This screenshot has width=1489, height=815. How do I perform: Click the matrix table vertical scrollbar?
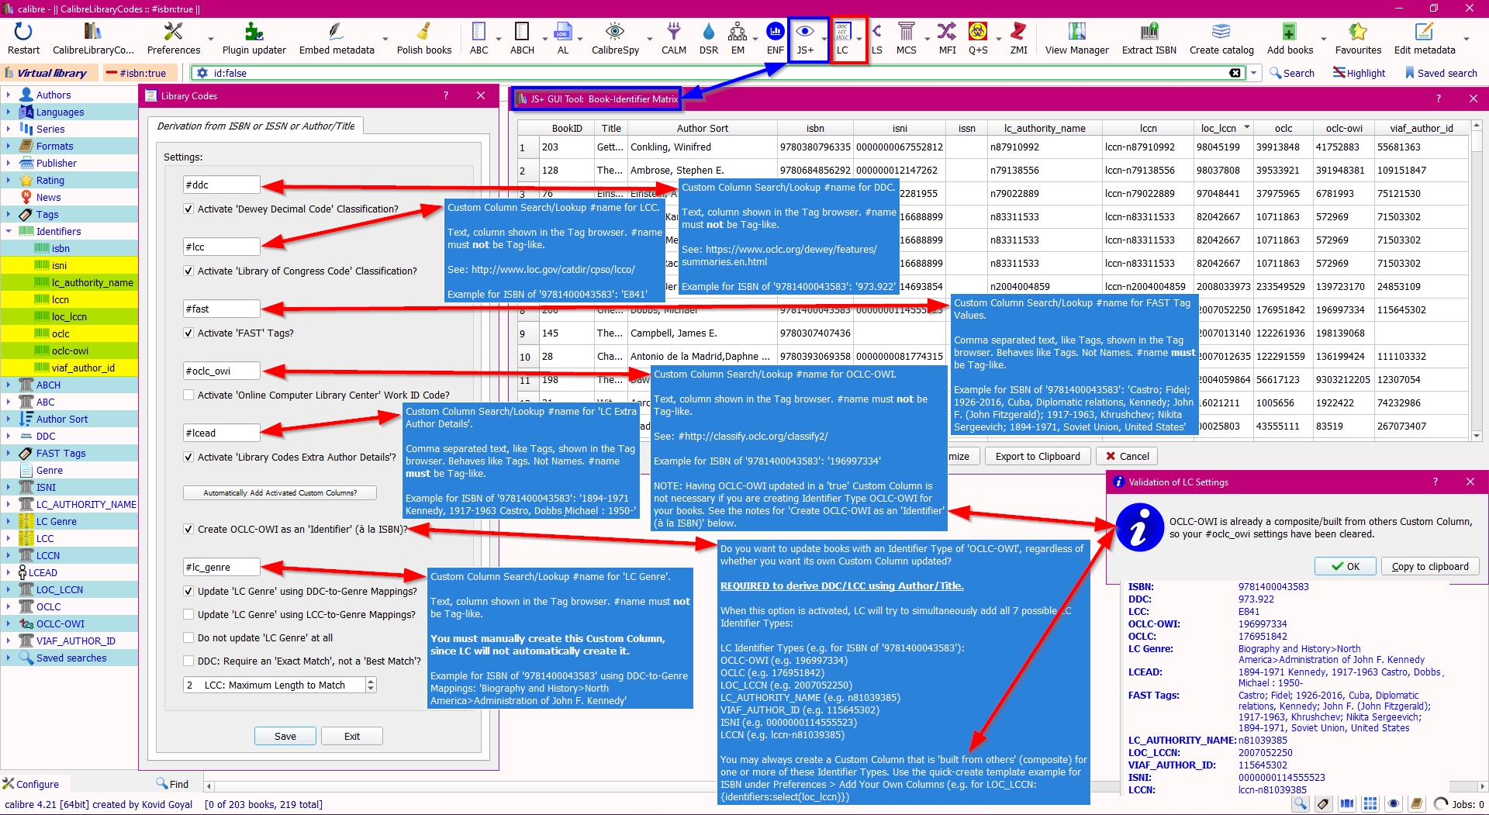coord(1477,281)
